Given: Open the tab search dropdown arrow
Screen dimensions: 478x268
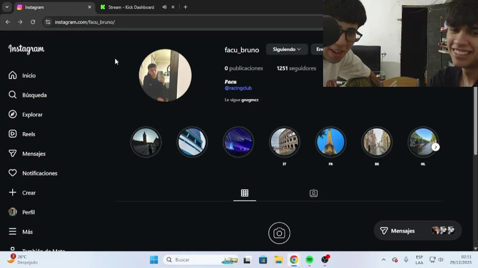Looking at the screenshot, I should click(x=7, y=7).
